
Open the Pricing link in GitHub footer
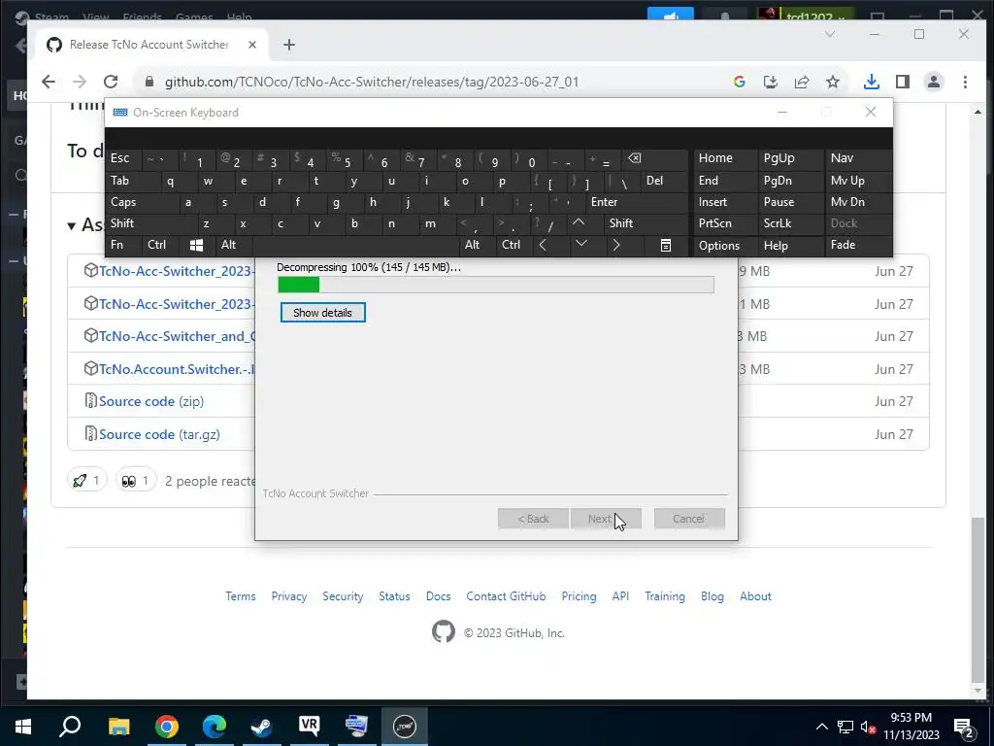coord(579,596)
